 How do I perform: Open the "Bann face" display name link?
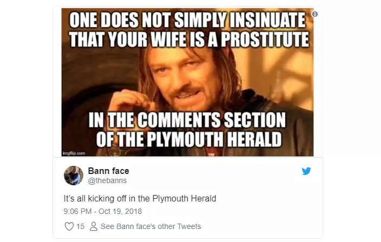(108, 171)
